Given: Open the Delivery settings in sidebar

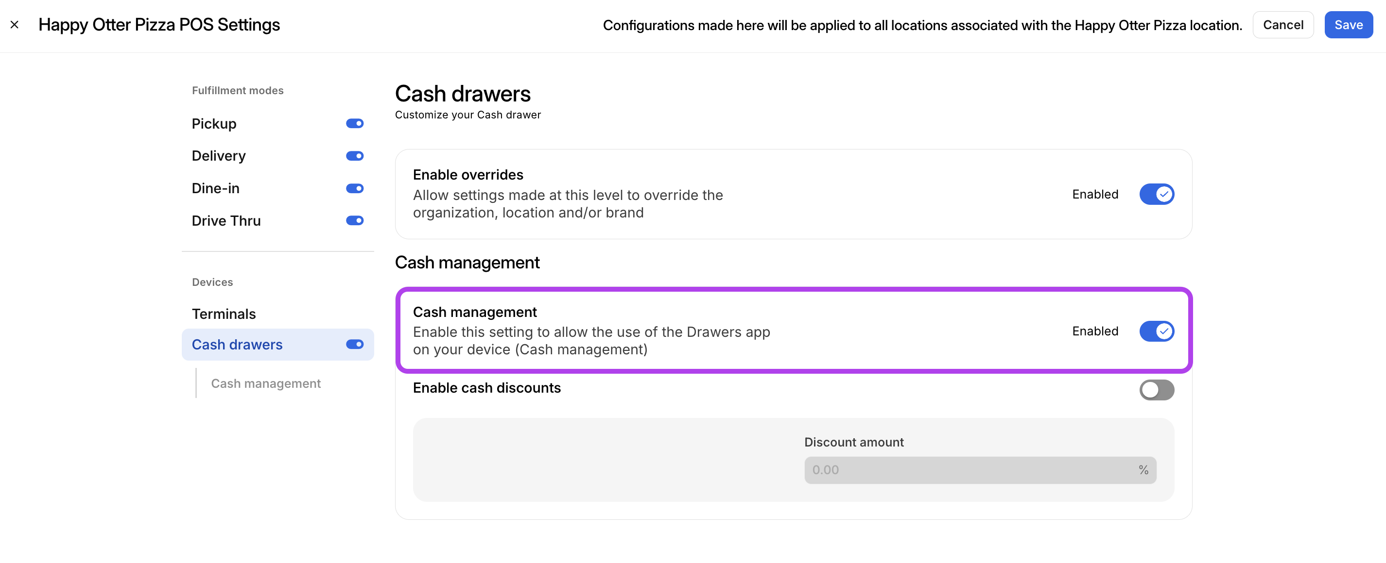Looking at the screenshot, I should [x=219, y=156].
